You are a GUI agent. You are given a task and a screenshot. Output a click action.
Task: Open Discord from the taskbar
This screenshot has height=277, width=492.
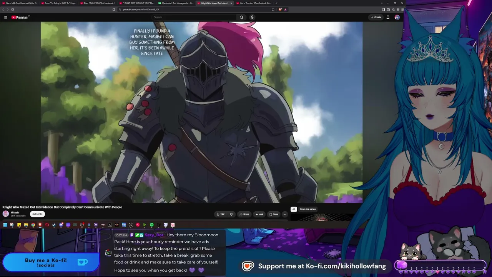point(61,225)
